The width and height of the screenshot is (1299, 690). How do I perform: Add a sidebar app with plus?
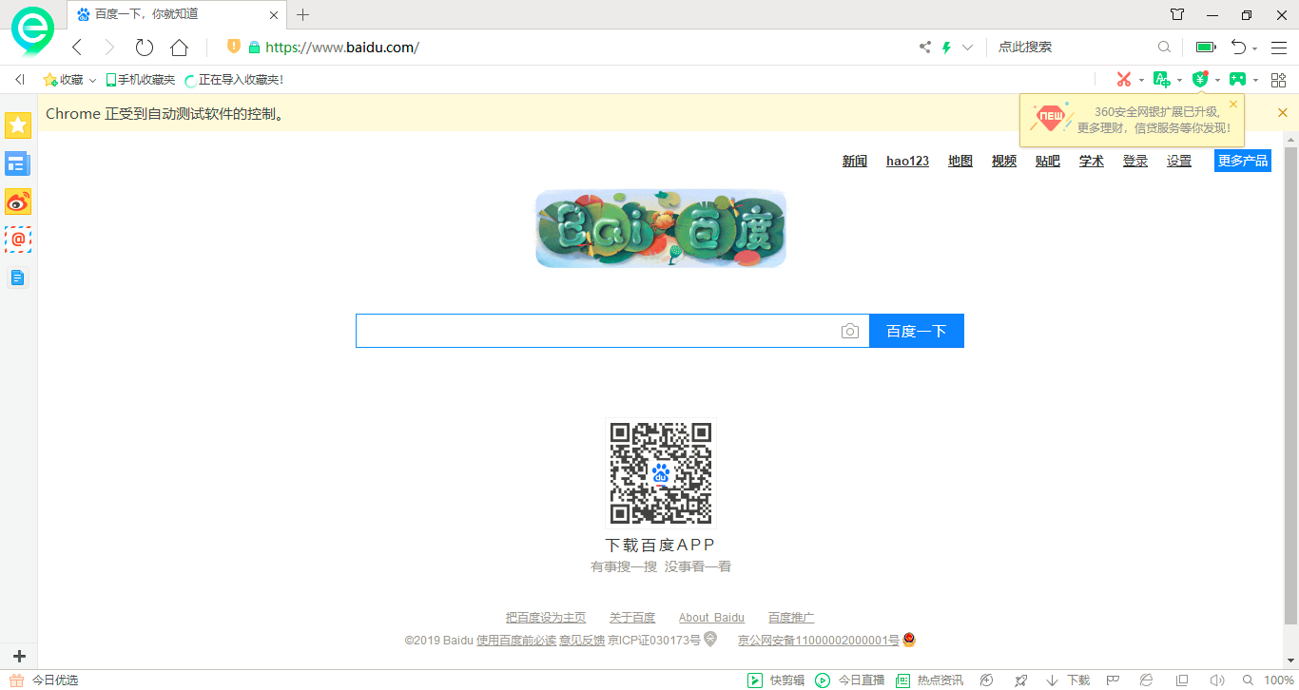19,656
